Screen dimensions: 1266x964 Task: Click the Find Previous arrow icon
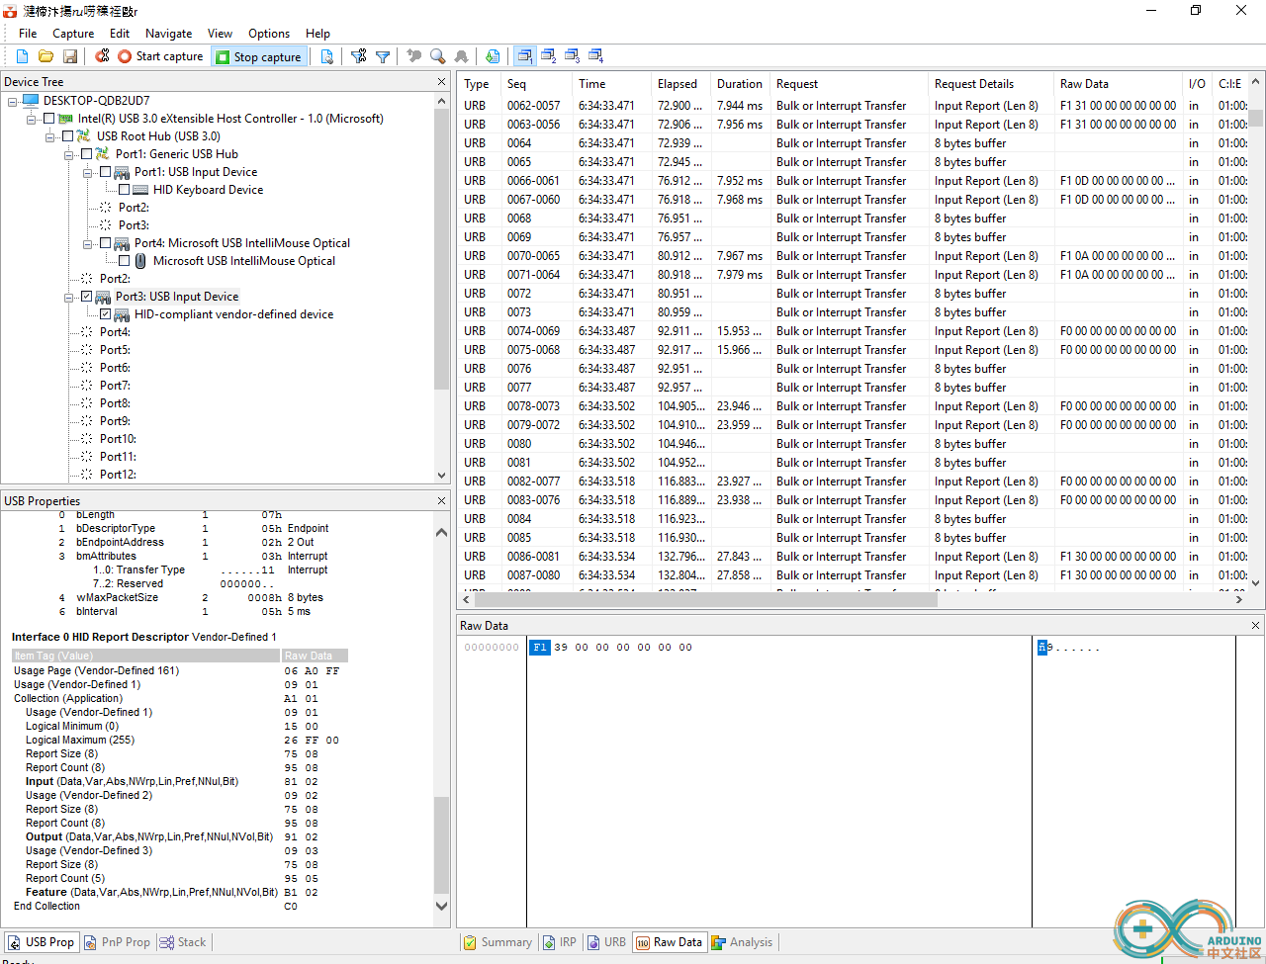click(413, 56)
